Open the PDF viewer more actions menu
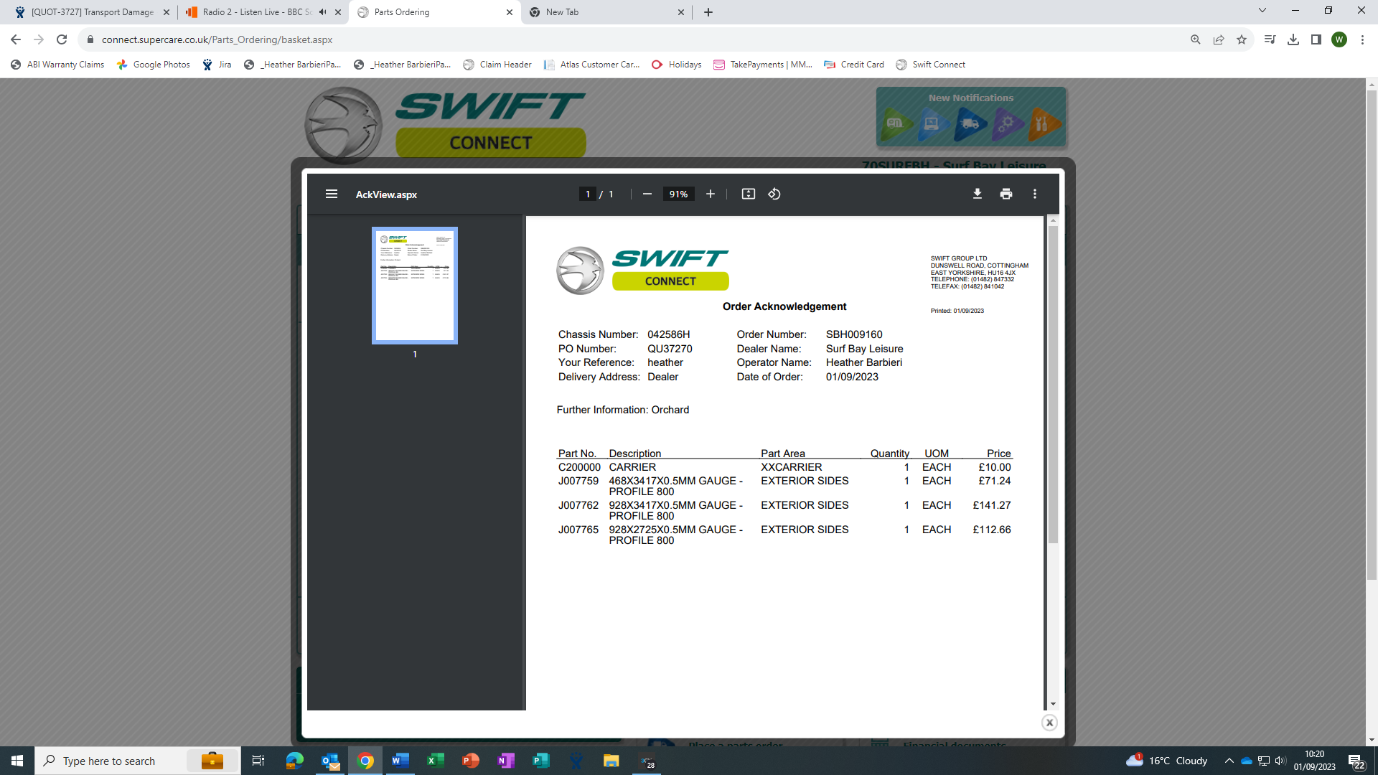 (x=1034, y=194)
